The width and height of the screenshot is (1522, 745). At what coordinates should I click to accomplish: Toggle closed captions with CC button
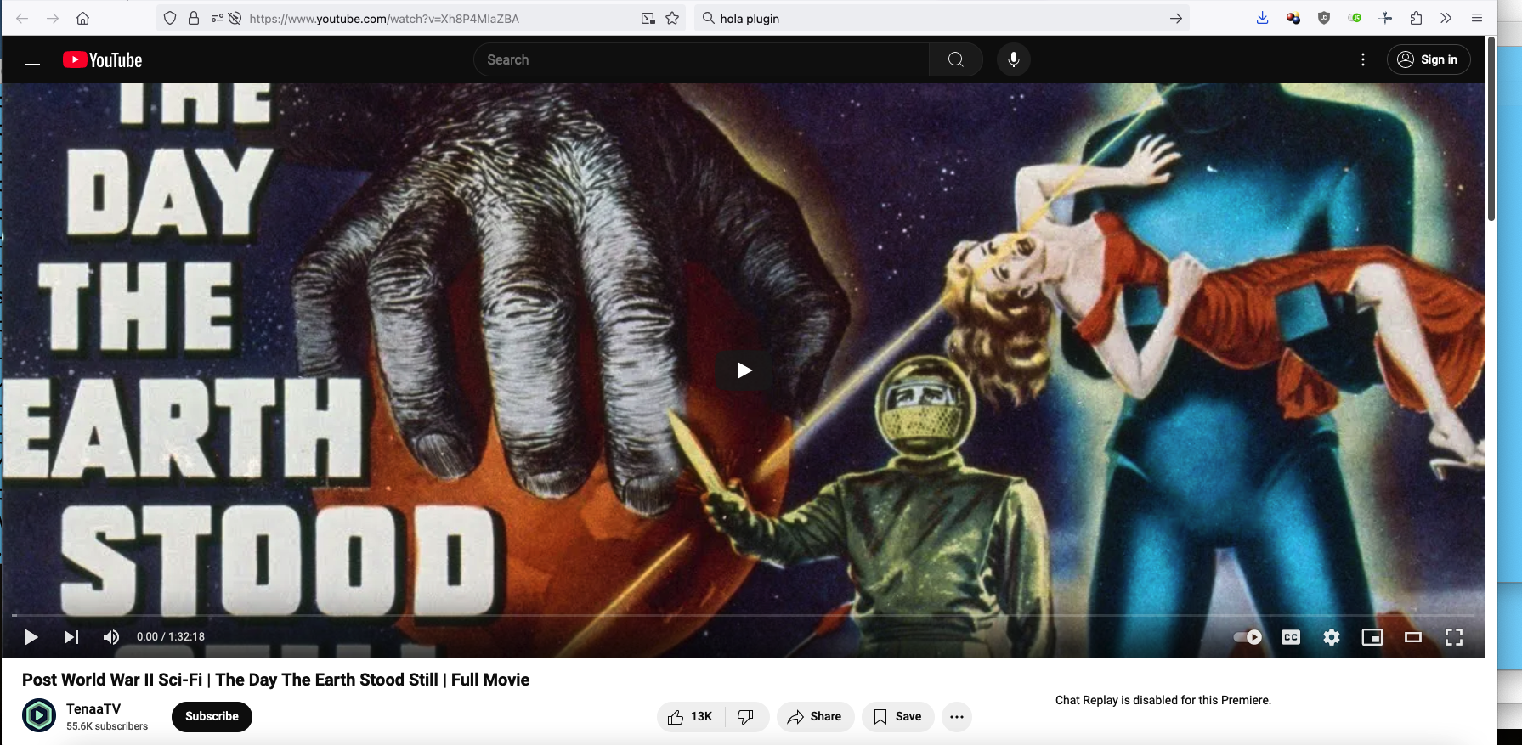click(1291, 637)
